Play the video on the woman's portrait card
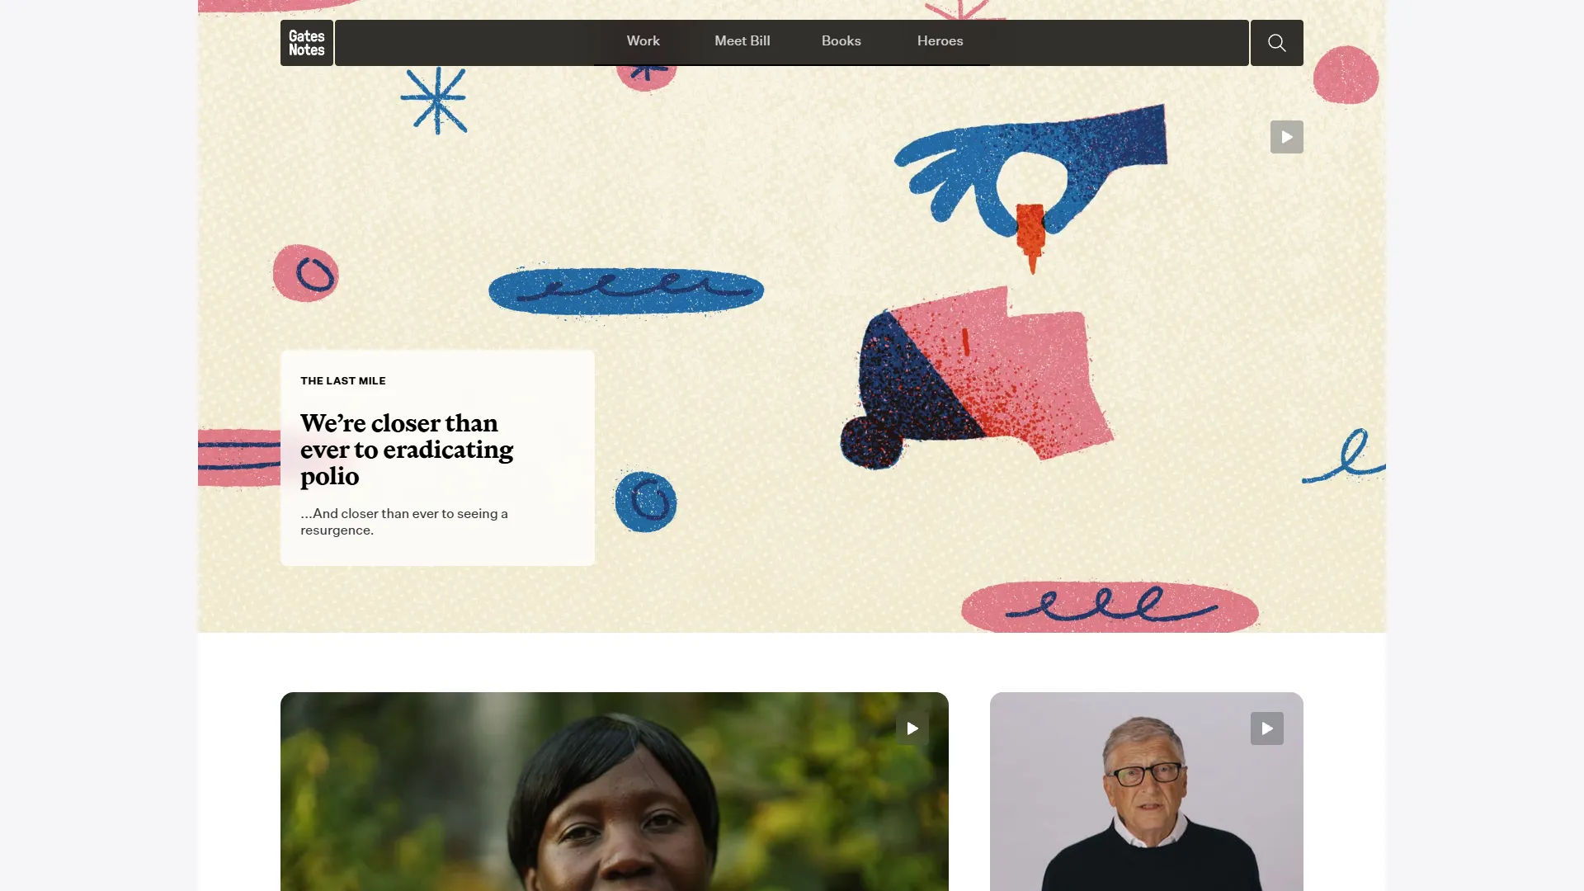 [x=912, y=728]
